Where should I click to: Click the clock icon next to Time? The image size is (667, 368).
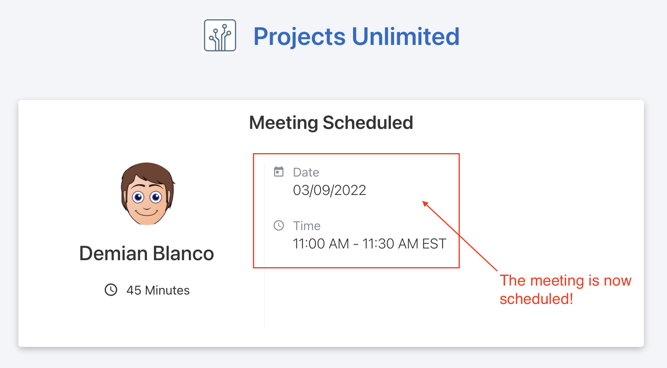(x=279, y=225)
